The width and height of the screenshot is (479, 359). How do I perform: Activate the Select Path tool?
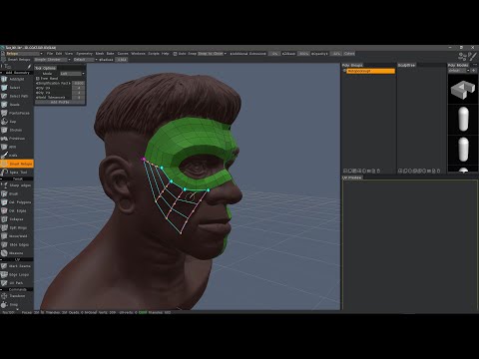coord(17,96)
